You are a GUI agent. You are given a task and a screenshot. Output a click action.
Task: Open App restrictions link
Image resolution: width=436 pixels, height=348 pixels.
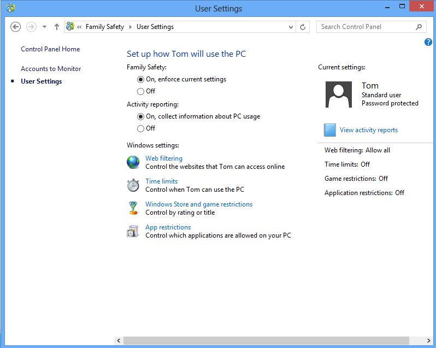(168, 227)
